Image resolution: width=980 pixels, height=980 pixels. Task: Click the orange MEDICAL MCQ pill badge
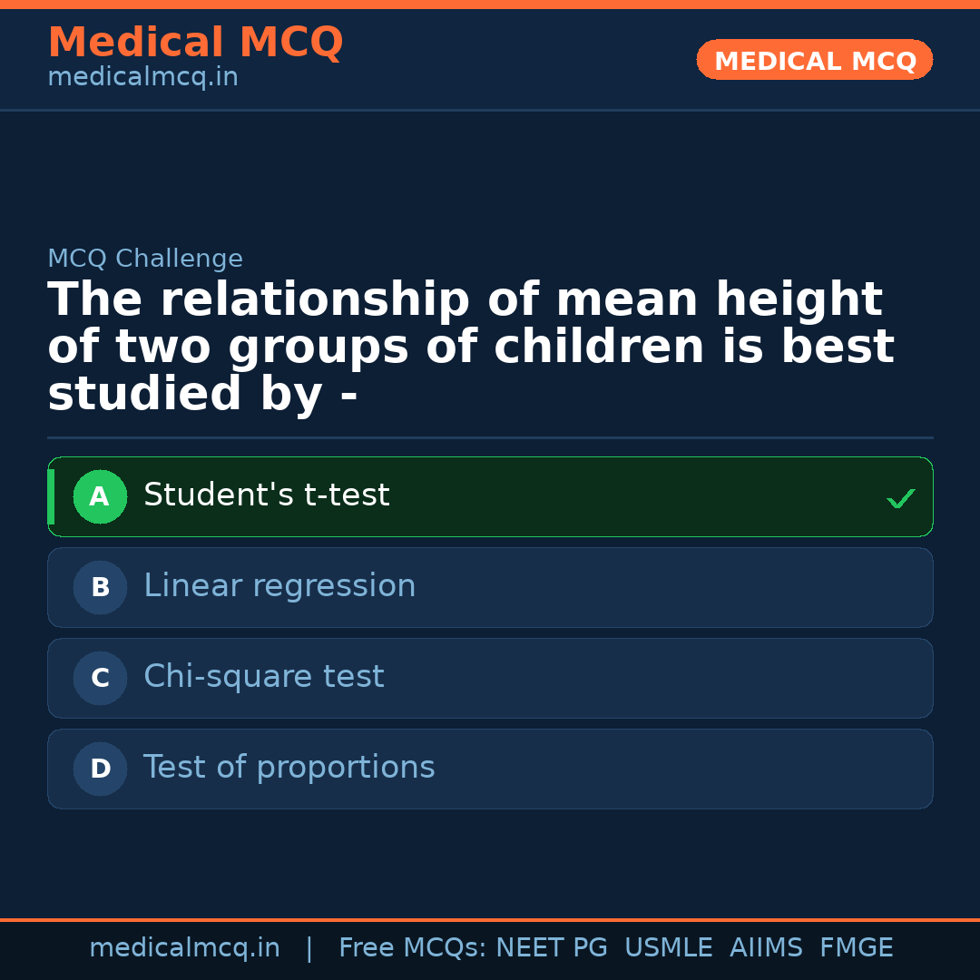(814, 60)
